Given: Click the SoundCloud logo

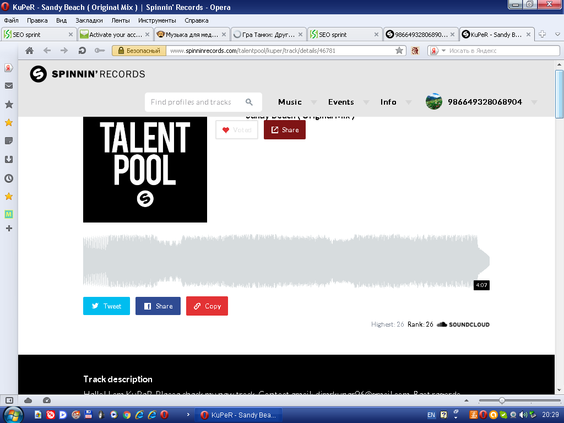Looking at the screenshot, I should pos(463,324).
